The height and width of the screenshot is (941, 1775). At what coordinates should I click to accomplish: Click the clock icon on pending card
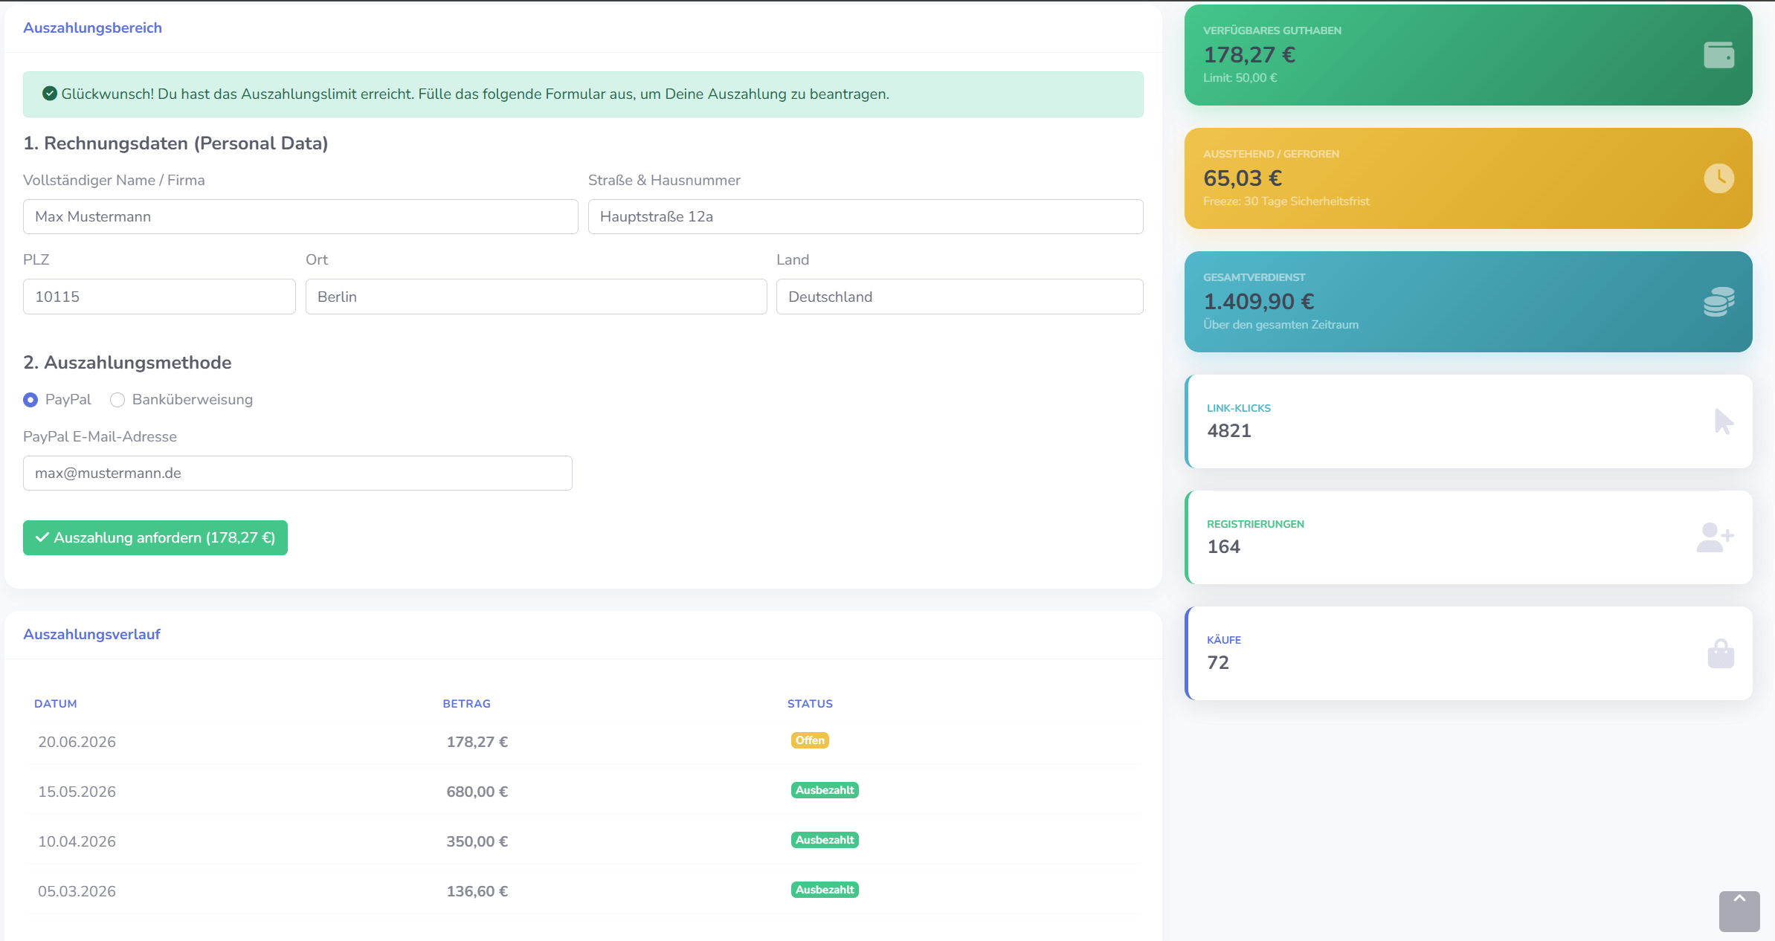[1718, 178]
